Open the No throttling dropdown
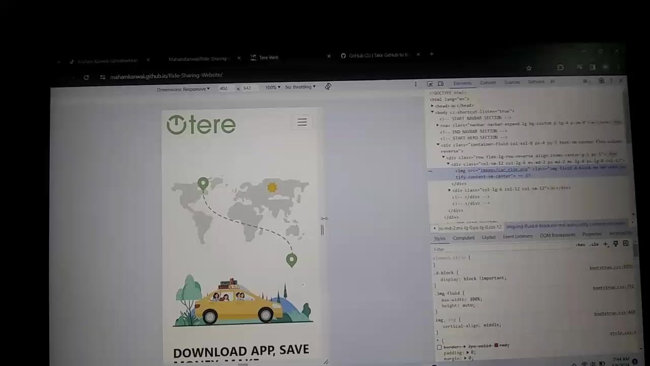 click(x=300, y=87)
